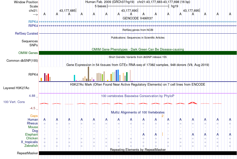Click the H3K27Ac Mark track title

(x=138, y=84)
